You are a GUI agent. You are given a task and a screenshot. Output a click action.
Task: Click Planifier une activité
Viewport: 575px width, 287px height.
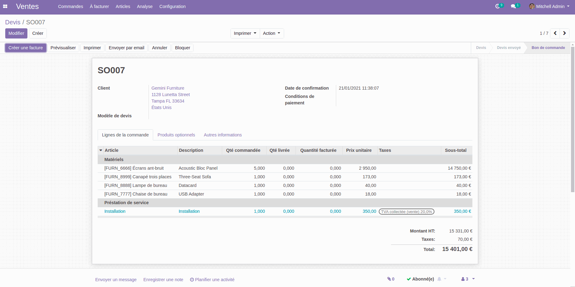click(x=212, y=280)
